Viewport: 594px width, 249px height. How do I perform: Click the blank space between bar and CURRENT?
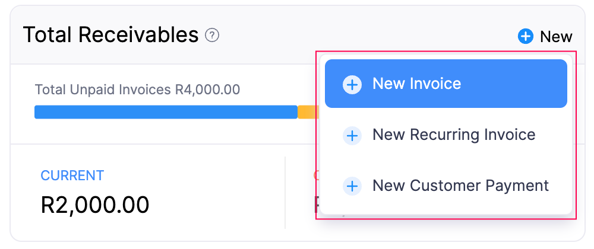pos(148,132)
